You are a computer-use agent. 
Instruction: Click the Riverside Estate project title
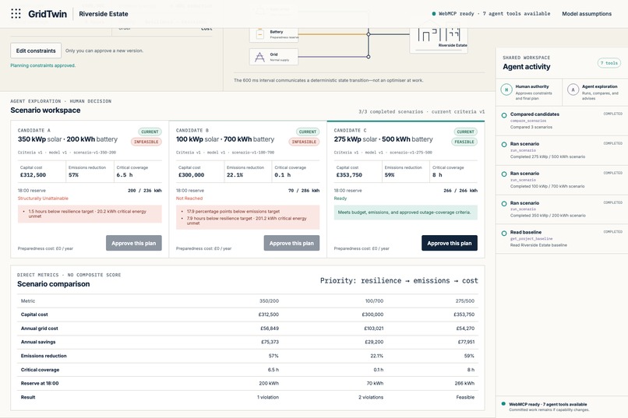[x=104, y=13]
